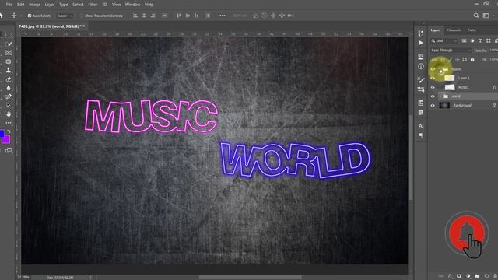Screen dimensions: 498x280
Task: Click the lock-all padlock icon
Action: tap(472, 59)
